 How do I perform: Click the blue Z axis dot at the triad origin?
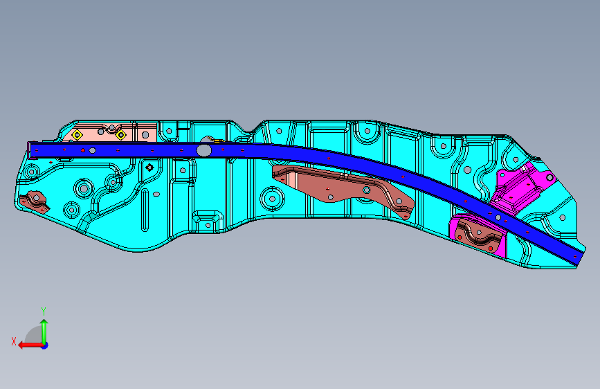(45, 345)
